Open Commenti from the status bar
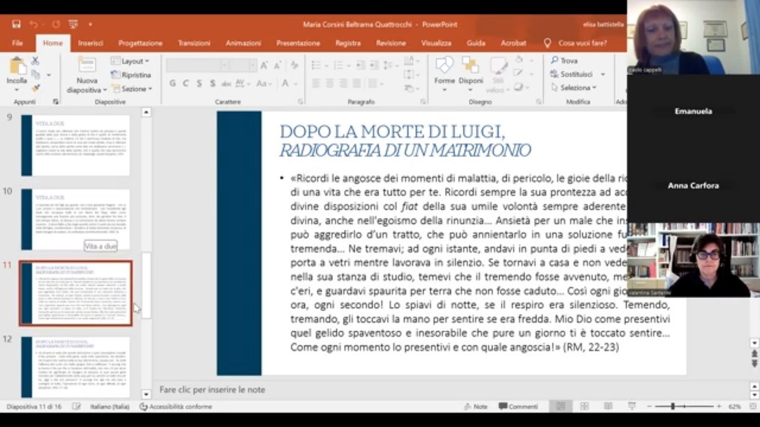Screen dimensions: 760x427 (519, 407)
